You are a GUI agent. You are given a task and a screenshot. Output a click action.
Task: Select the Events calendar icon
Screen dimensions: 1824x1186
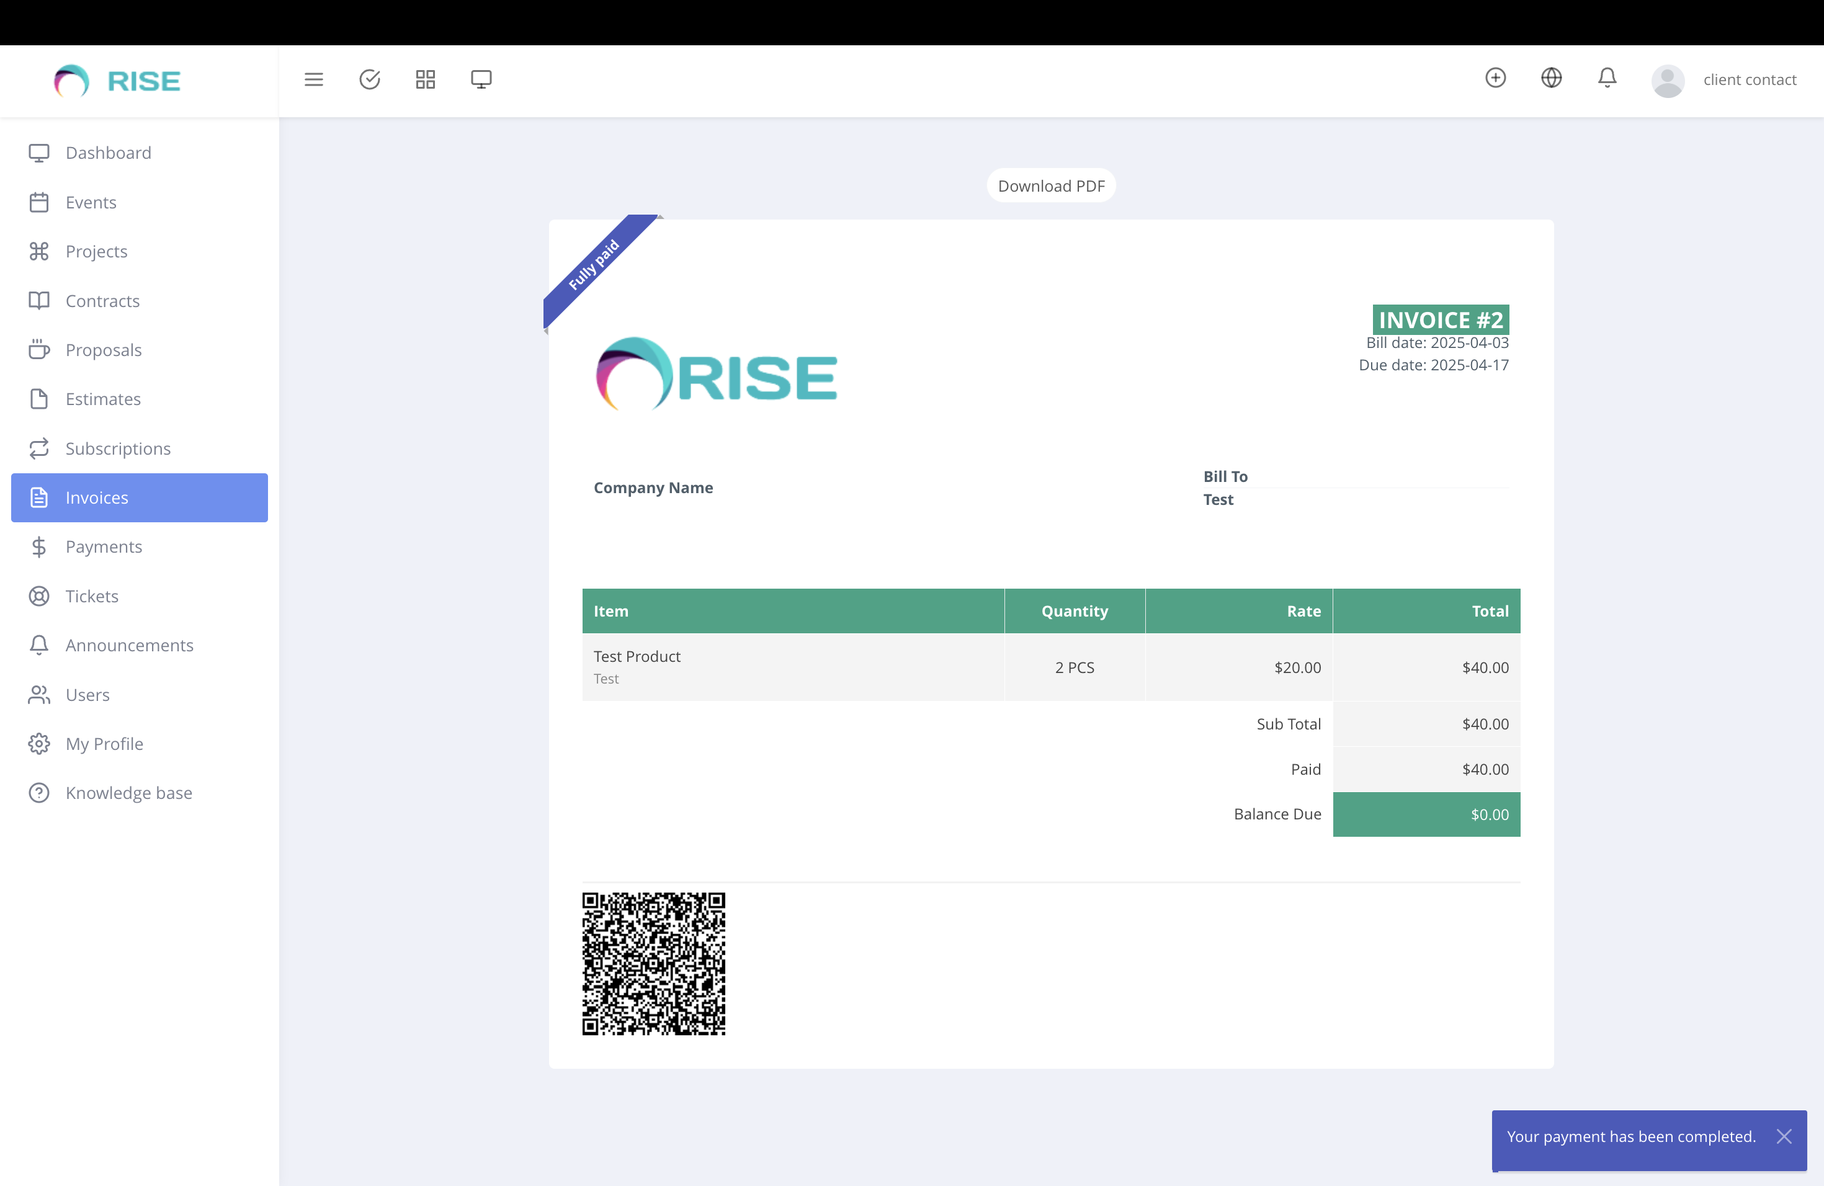click(40, 202)
